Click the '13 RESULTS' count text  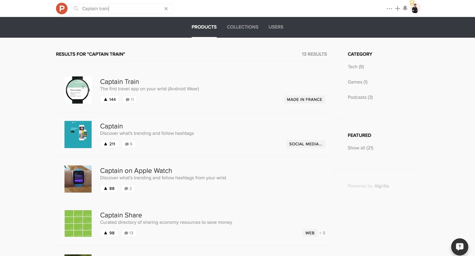(x=314, y=54)
